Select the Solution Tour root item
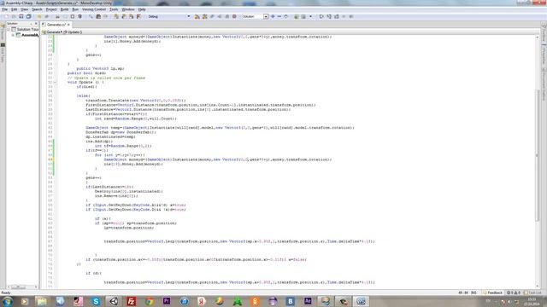 [25, 30]
